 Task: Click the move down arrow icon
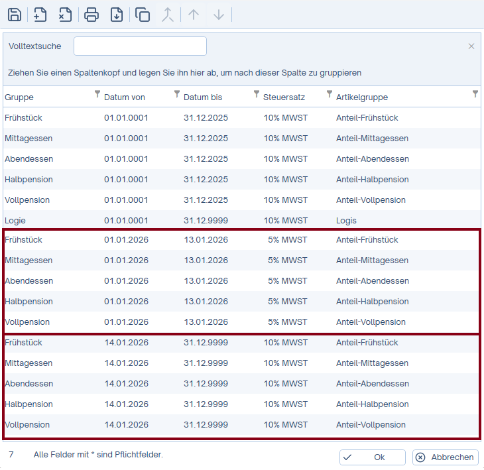click(219, 15)
